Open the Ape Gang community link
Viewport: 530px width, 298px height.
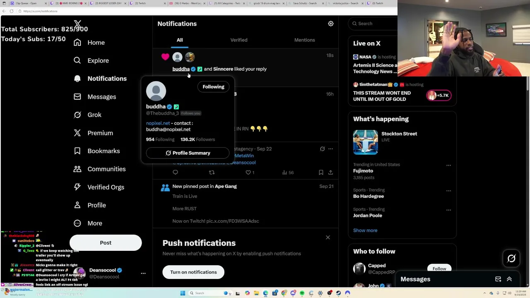(x=226, y=187)
